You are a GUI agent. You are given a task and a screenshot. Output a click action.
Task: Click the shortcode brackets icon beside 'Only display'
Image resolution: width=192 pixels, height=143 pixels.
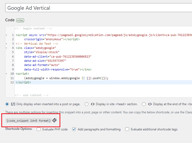coord(13,104)
